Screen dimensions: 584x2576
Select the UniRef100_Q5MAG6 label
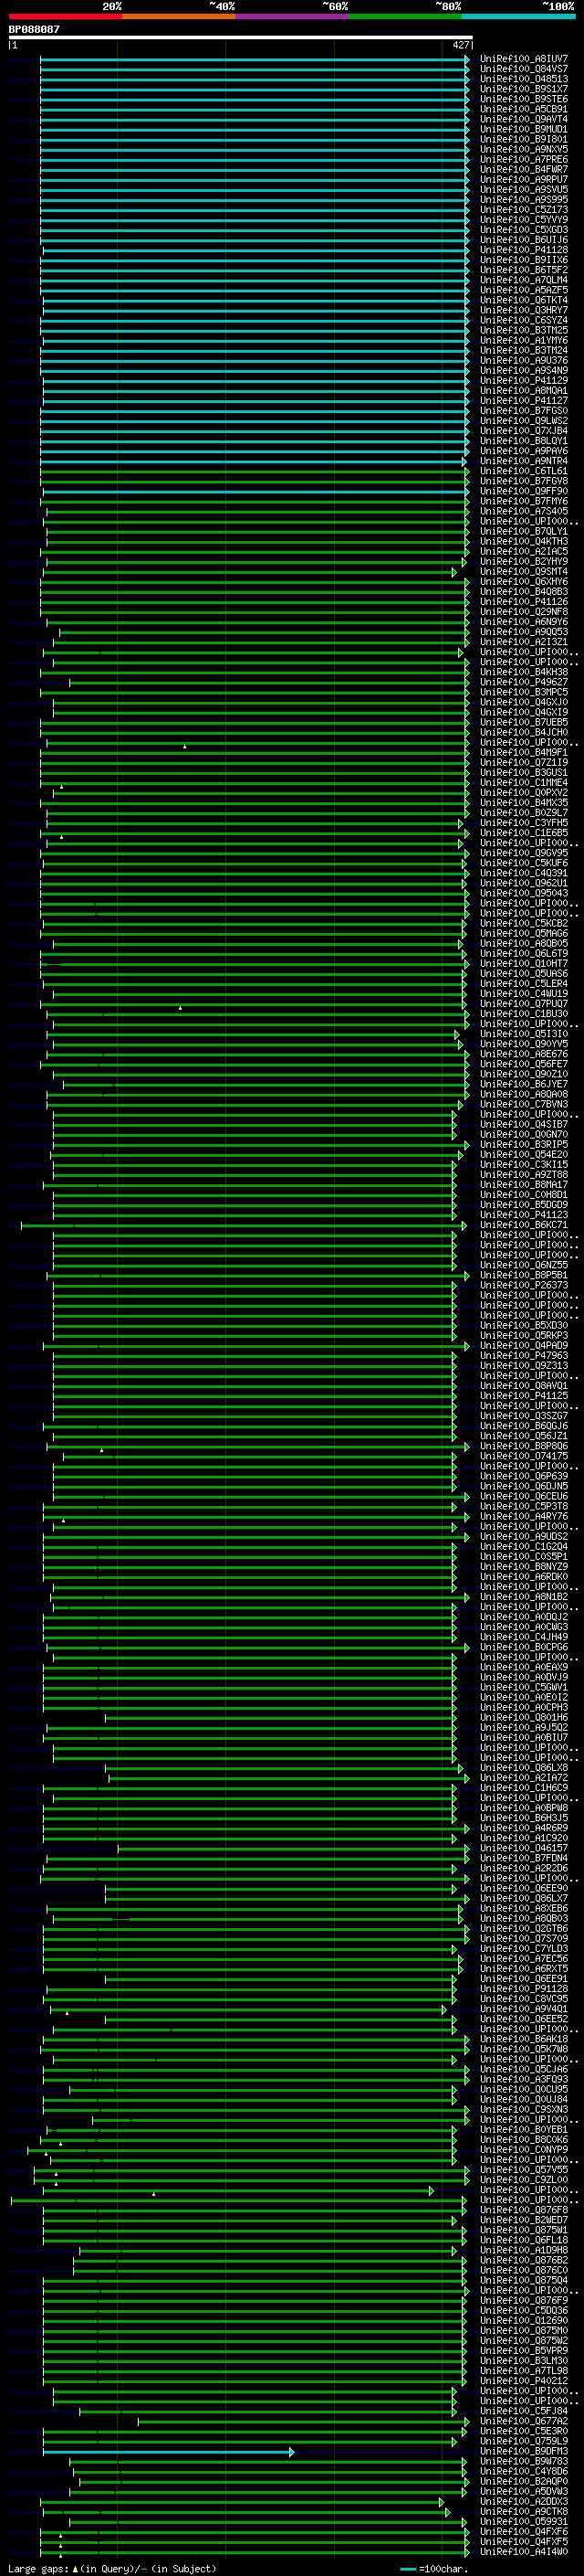523,933
